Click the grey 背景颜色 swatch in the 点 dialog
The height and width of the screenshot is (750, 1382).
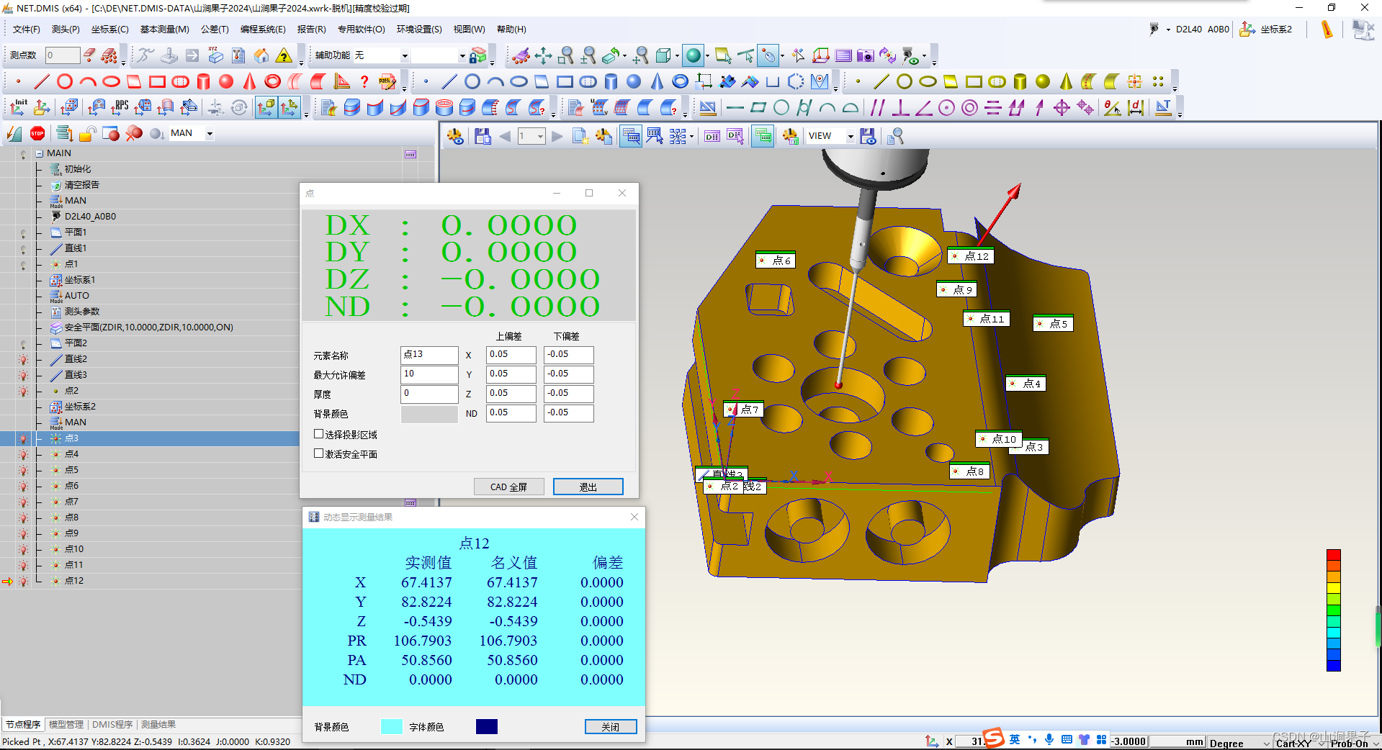tap(429, 414)
